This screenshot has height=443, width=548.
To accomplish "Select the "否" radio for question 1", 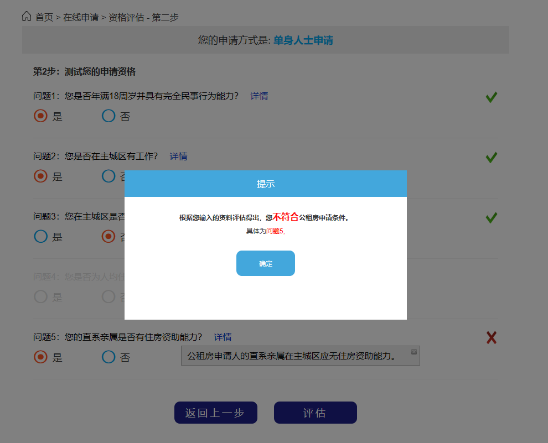I will (108, 116).
